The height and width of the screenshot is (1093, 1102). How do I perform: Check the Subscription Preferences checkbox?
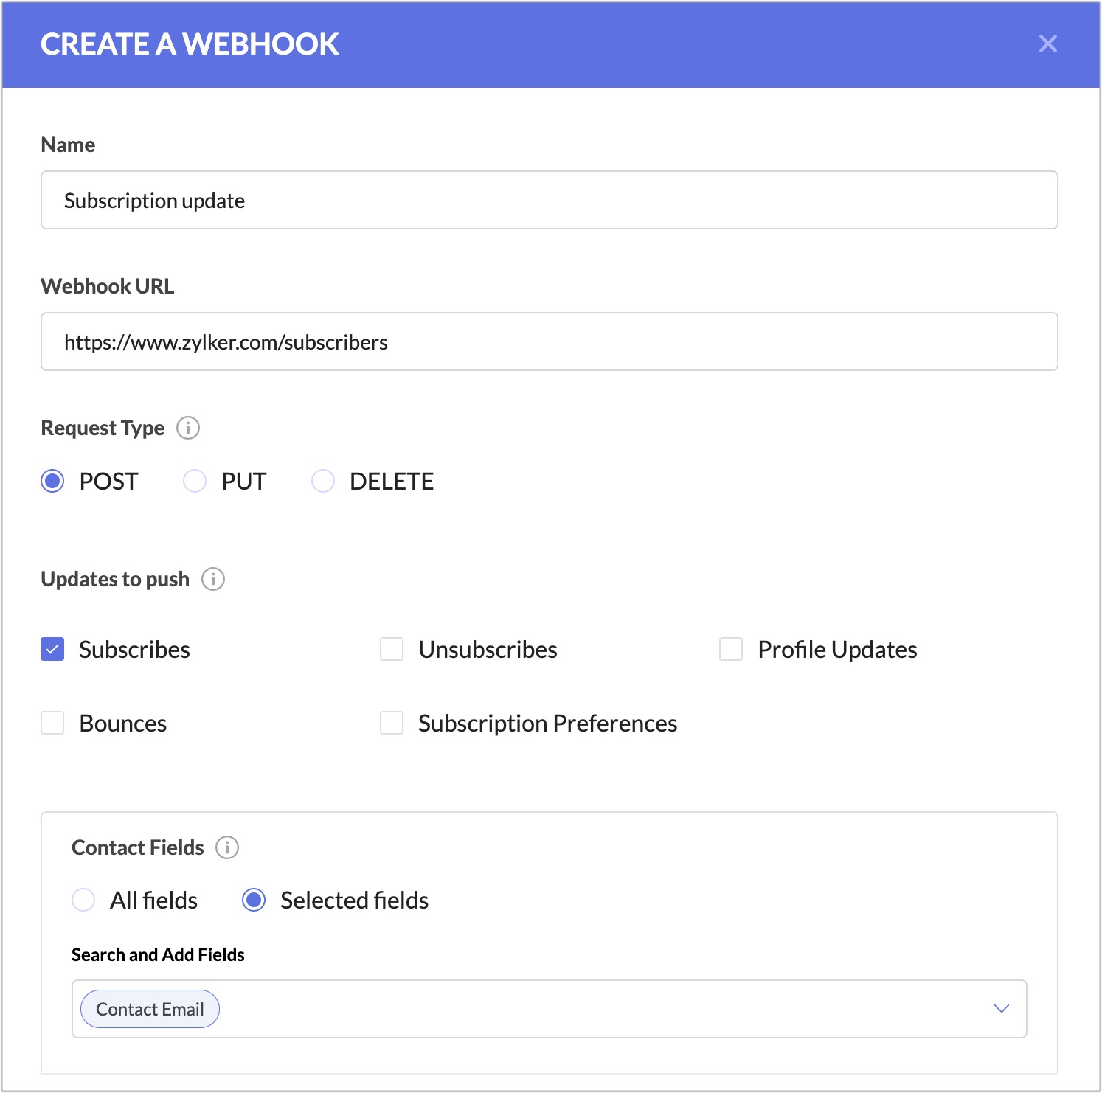(392, 724)
